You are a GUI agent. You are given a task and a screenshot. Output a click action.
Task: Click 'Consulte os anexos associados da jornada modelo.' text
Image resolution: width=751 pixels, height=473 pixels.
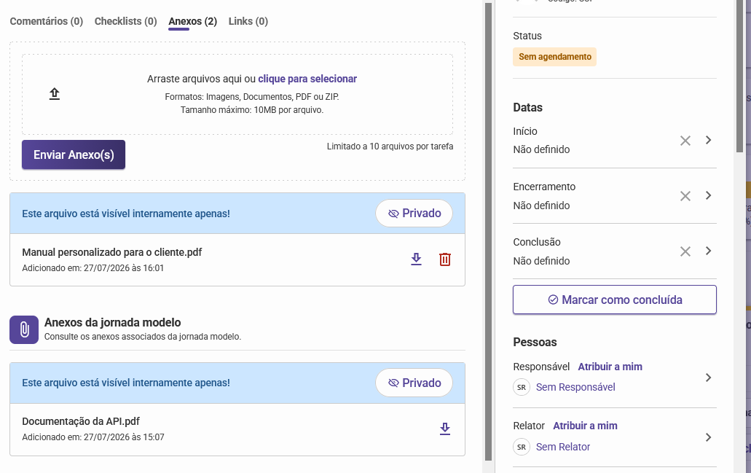coord(143,337)
